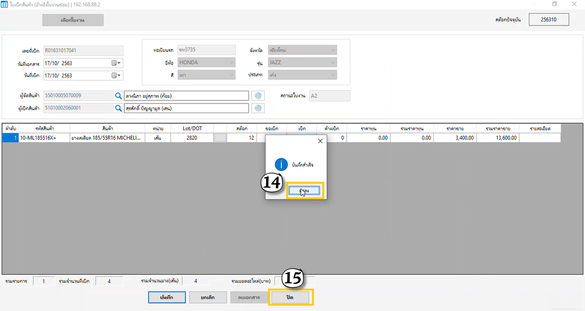Image resolution: width=585 pixels, height=311 pixels.
Task: Click the ผู้จัดสินค้า name input field
Action: (x=186, y=96)
